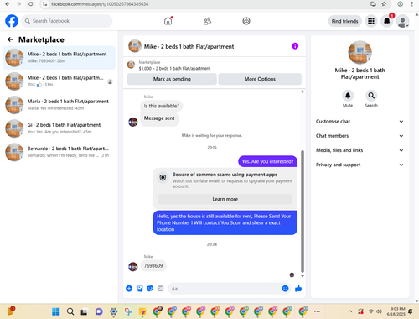Go back using the Marketplace back arrow
Screen dimensions: 419x319
(10, 39)
